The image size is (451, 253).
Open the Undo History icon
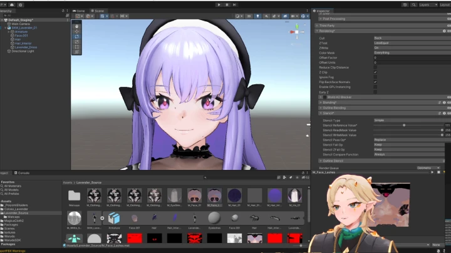click(405, 4)
